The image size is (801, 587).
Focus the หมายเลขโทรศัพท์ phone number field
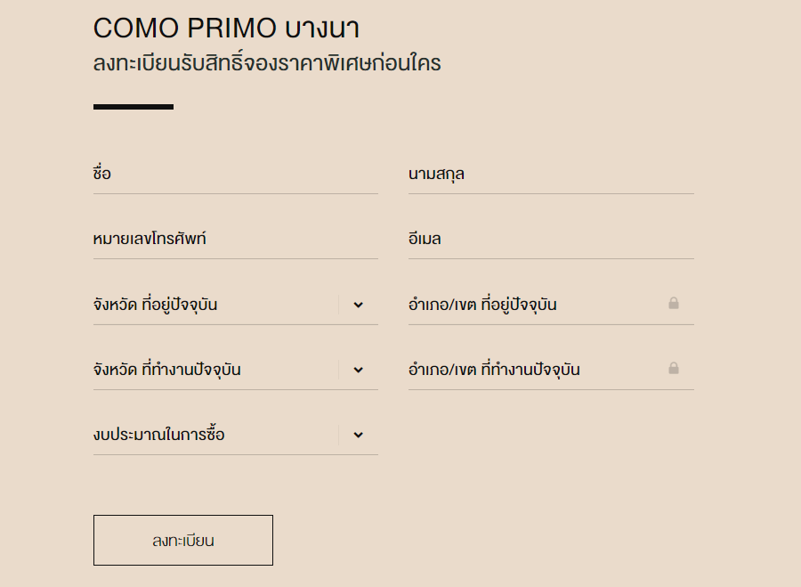[x=235, y=240]
